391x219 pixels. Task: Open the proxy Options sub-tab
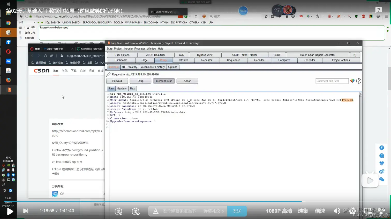point(173,67)
